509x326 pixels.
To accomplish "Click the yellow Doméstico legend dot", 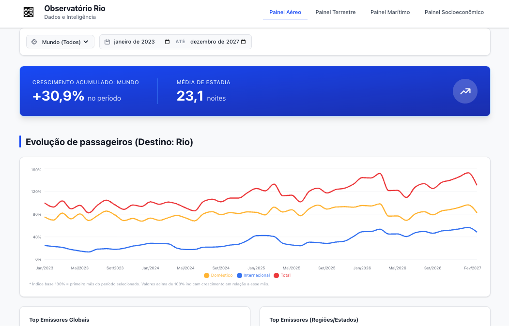I will pyautogui.click(x=206, y=275).
